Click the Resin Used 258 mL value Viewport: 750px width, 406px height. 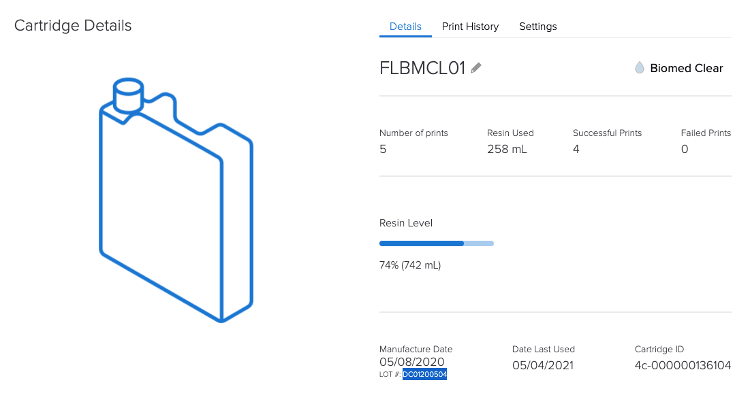[507, 149]
